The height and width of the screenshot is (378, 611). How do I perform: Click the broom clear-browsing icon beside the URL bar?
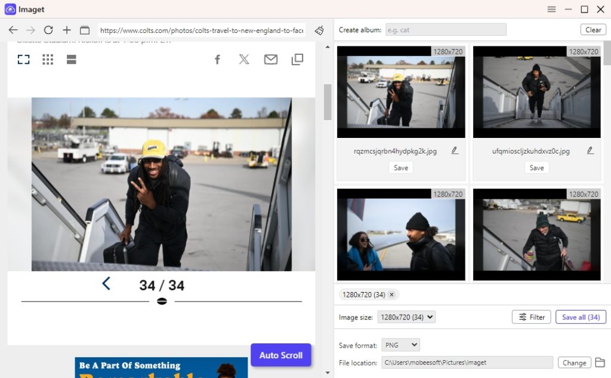pos(319,30)
